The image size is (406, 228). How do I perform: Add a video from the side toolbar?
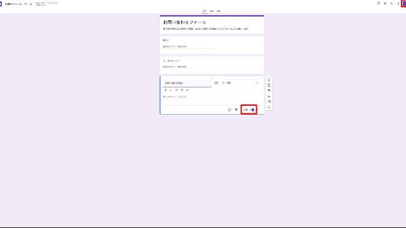(269, 101)
